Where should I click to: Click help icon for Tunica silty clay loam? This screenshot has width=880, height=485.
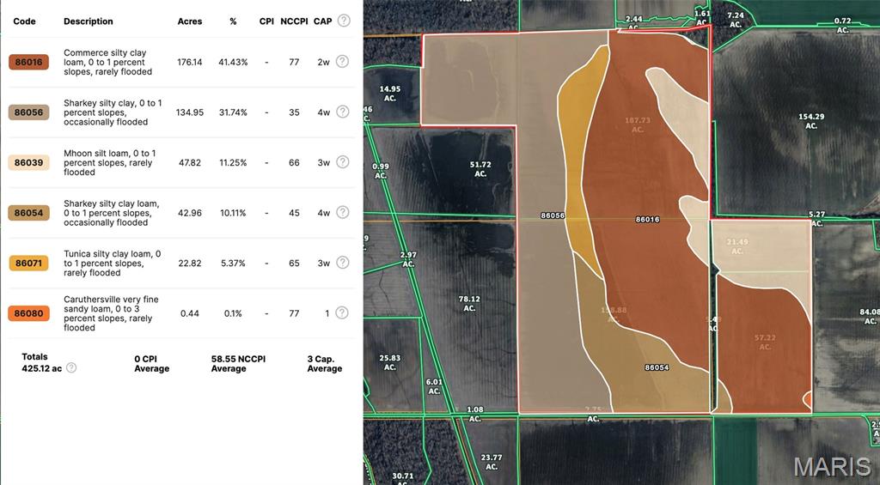pyautogui.click(x=342, y=263)
